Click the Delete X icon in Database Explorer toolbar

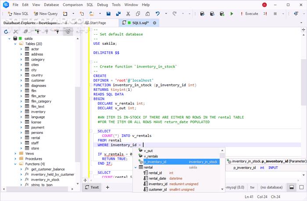(16, 32)
